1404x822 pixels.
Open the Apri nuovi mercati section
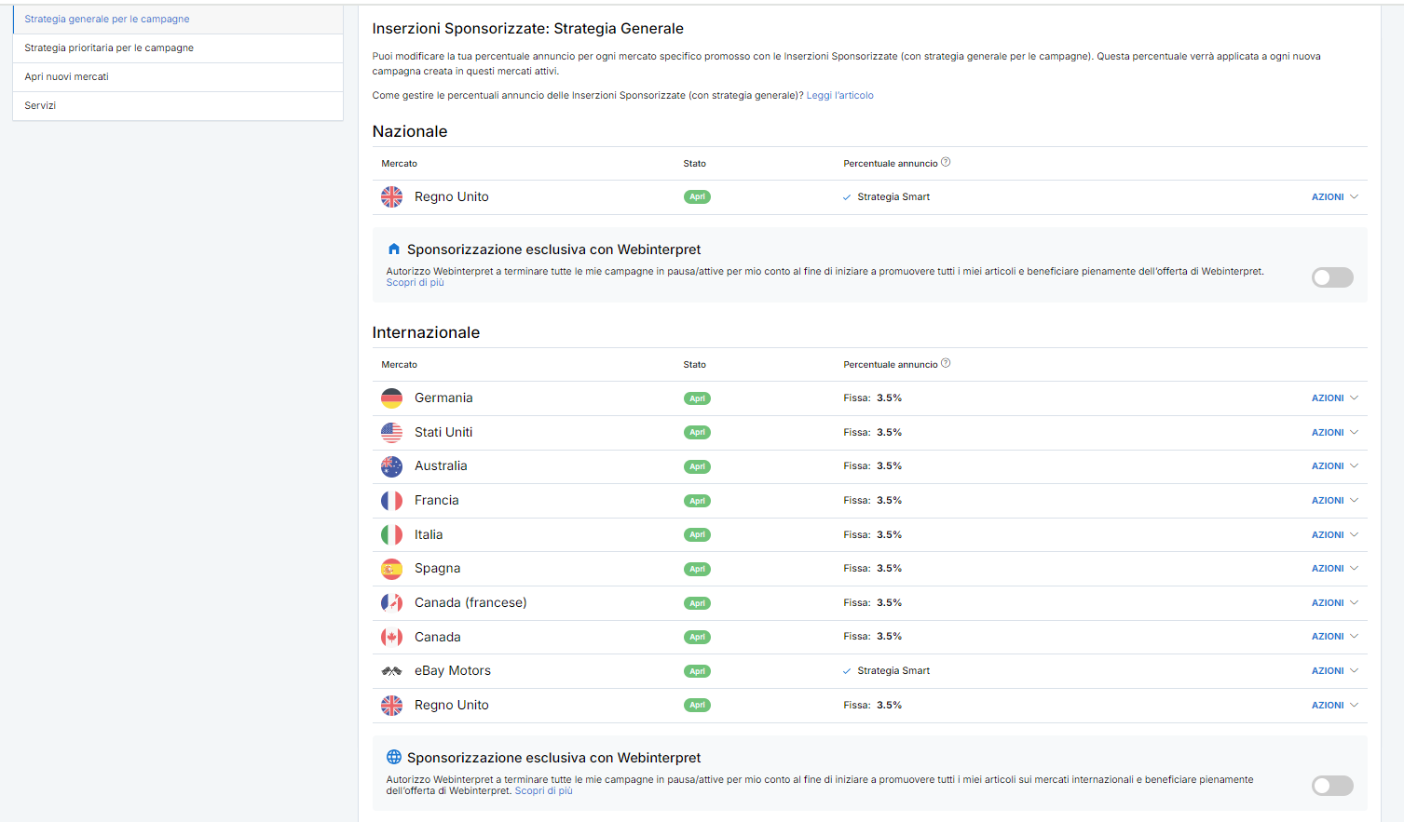[x=178, y=77]
